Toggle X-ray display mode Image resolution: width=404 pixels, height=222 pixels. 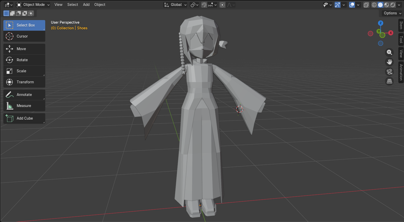click(x=366, y=5)
